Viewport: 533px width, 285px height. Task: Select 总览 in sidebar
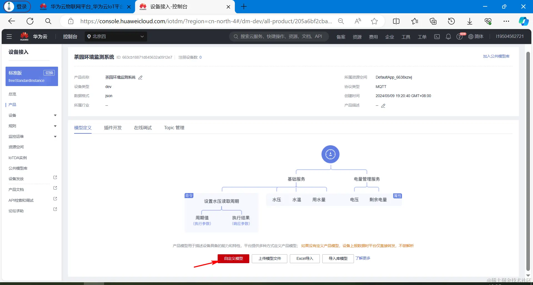point(12,94)
